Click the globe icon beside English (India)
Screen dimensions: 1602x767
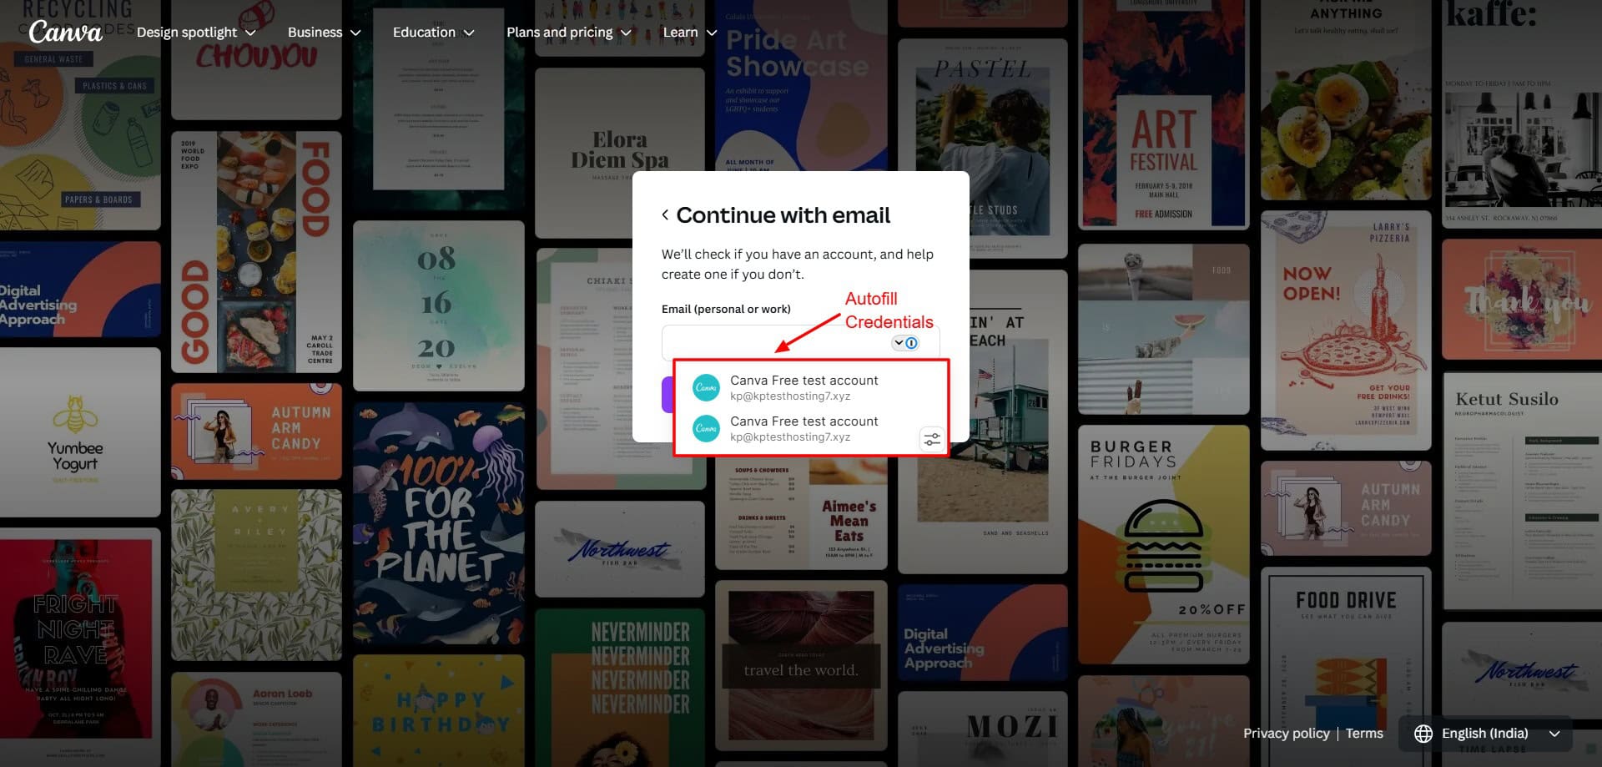pos(1423,734)
